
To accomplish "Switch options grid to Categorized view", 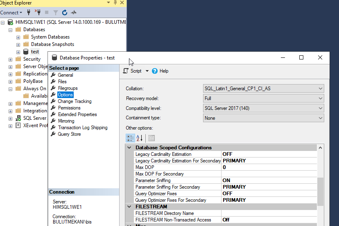I will pyautogui.click(x=130, y=138).
